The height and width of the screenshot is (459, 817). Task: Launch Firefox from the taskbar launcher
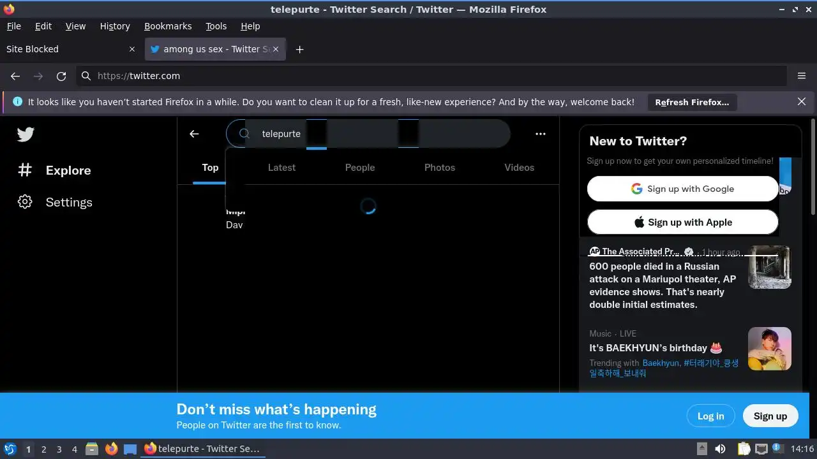pyautogui.click(x=111, y=449)
